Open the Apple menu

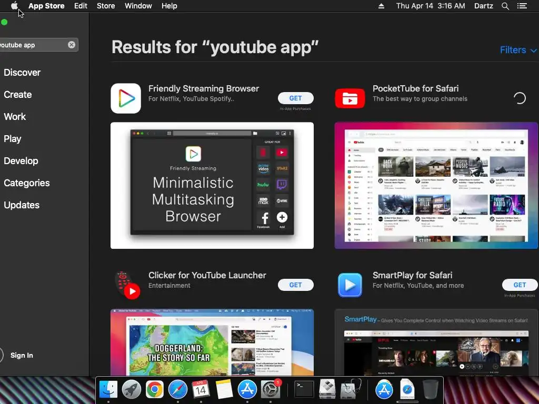pos(14,6)
